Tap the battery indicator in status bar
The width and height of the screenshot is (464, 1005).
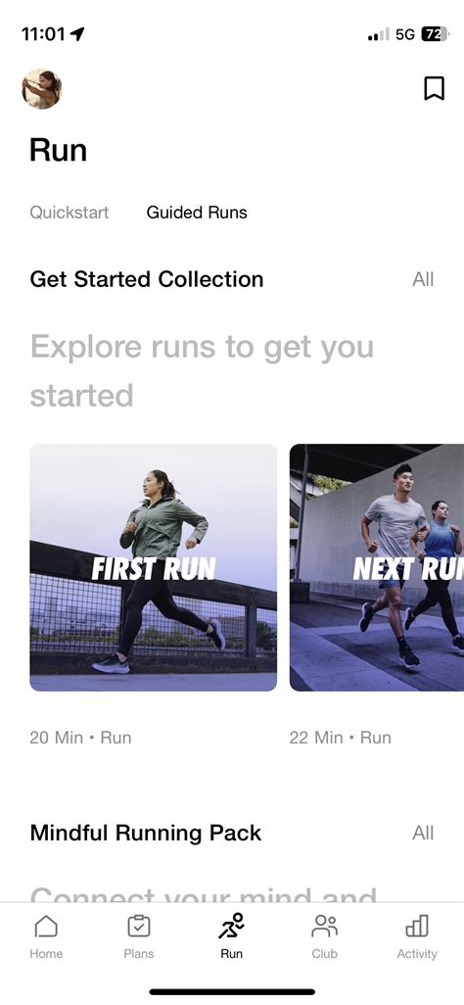pyautogui.click(x=435, y=34)
